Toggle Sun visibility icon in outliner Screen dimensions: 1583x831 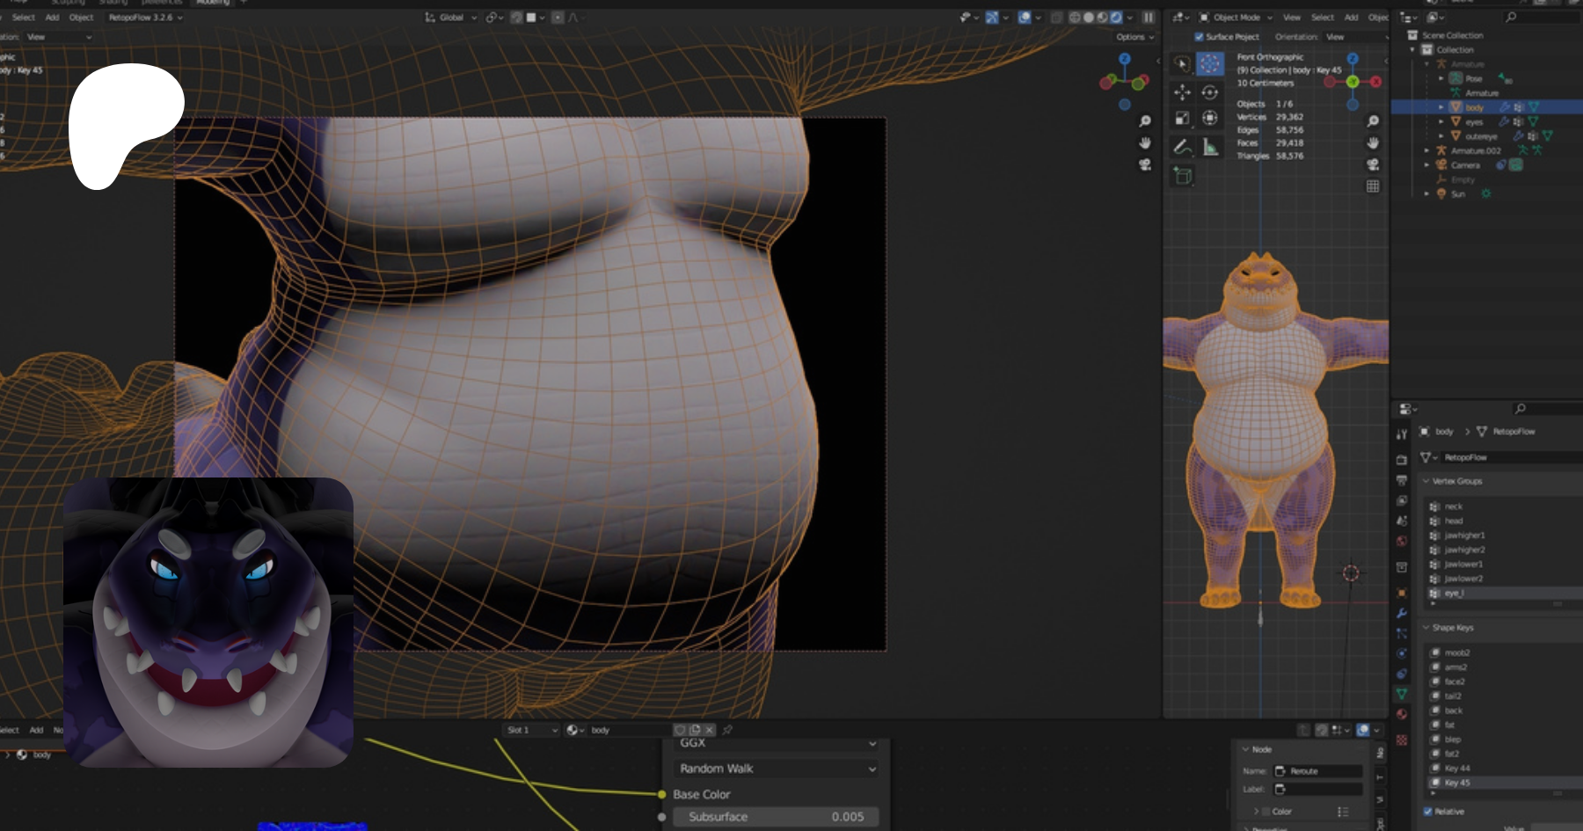pos(1485,193)
